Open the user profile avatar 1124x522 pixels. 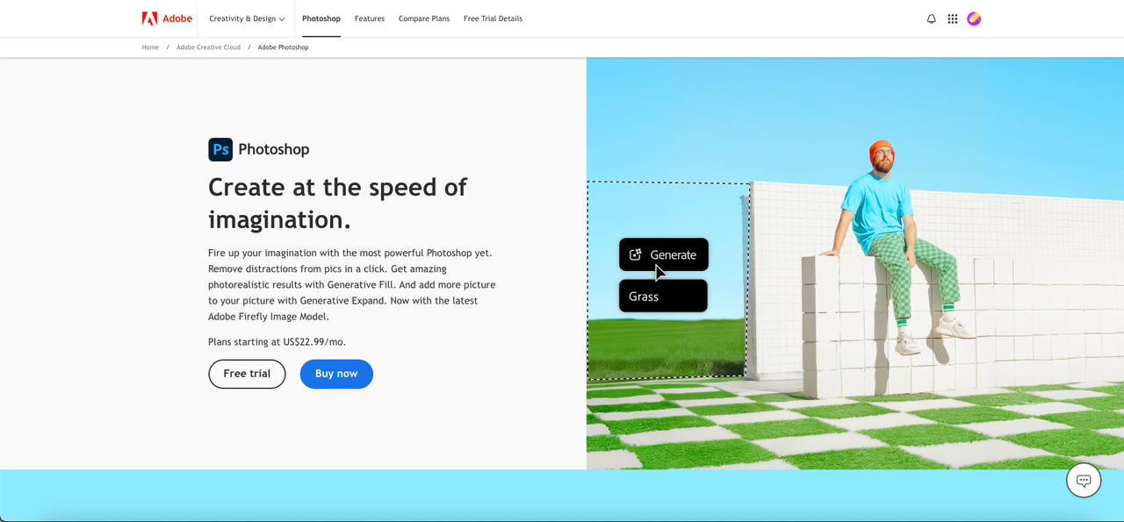974,18
